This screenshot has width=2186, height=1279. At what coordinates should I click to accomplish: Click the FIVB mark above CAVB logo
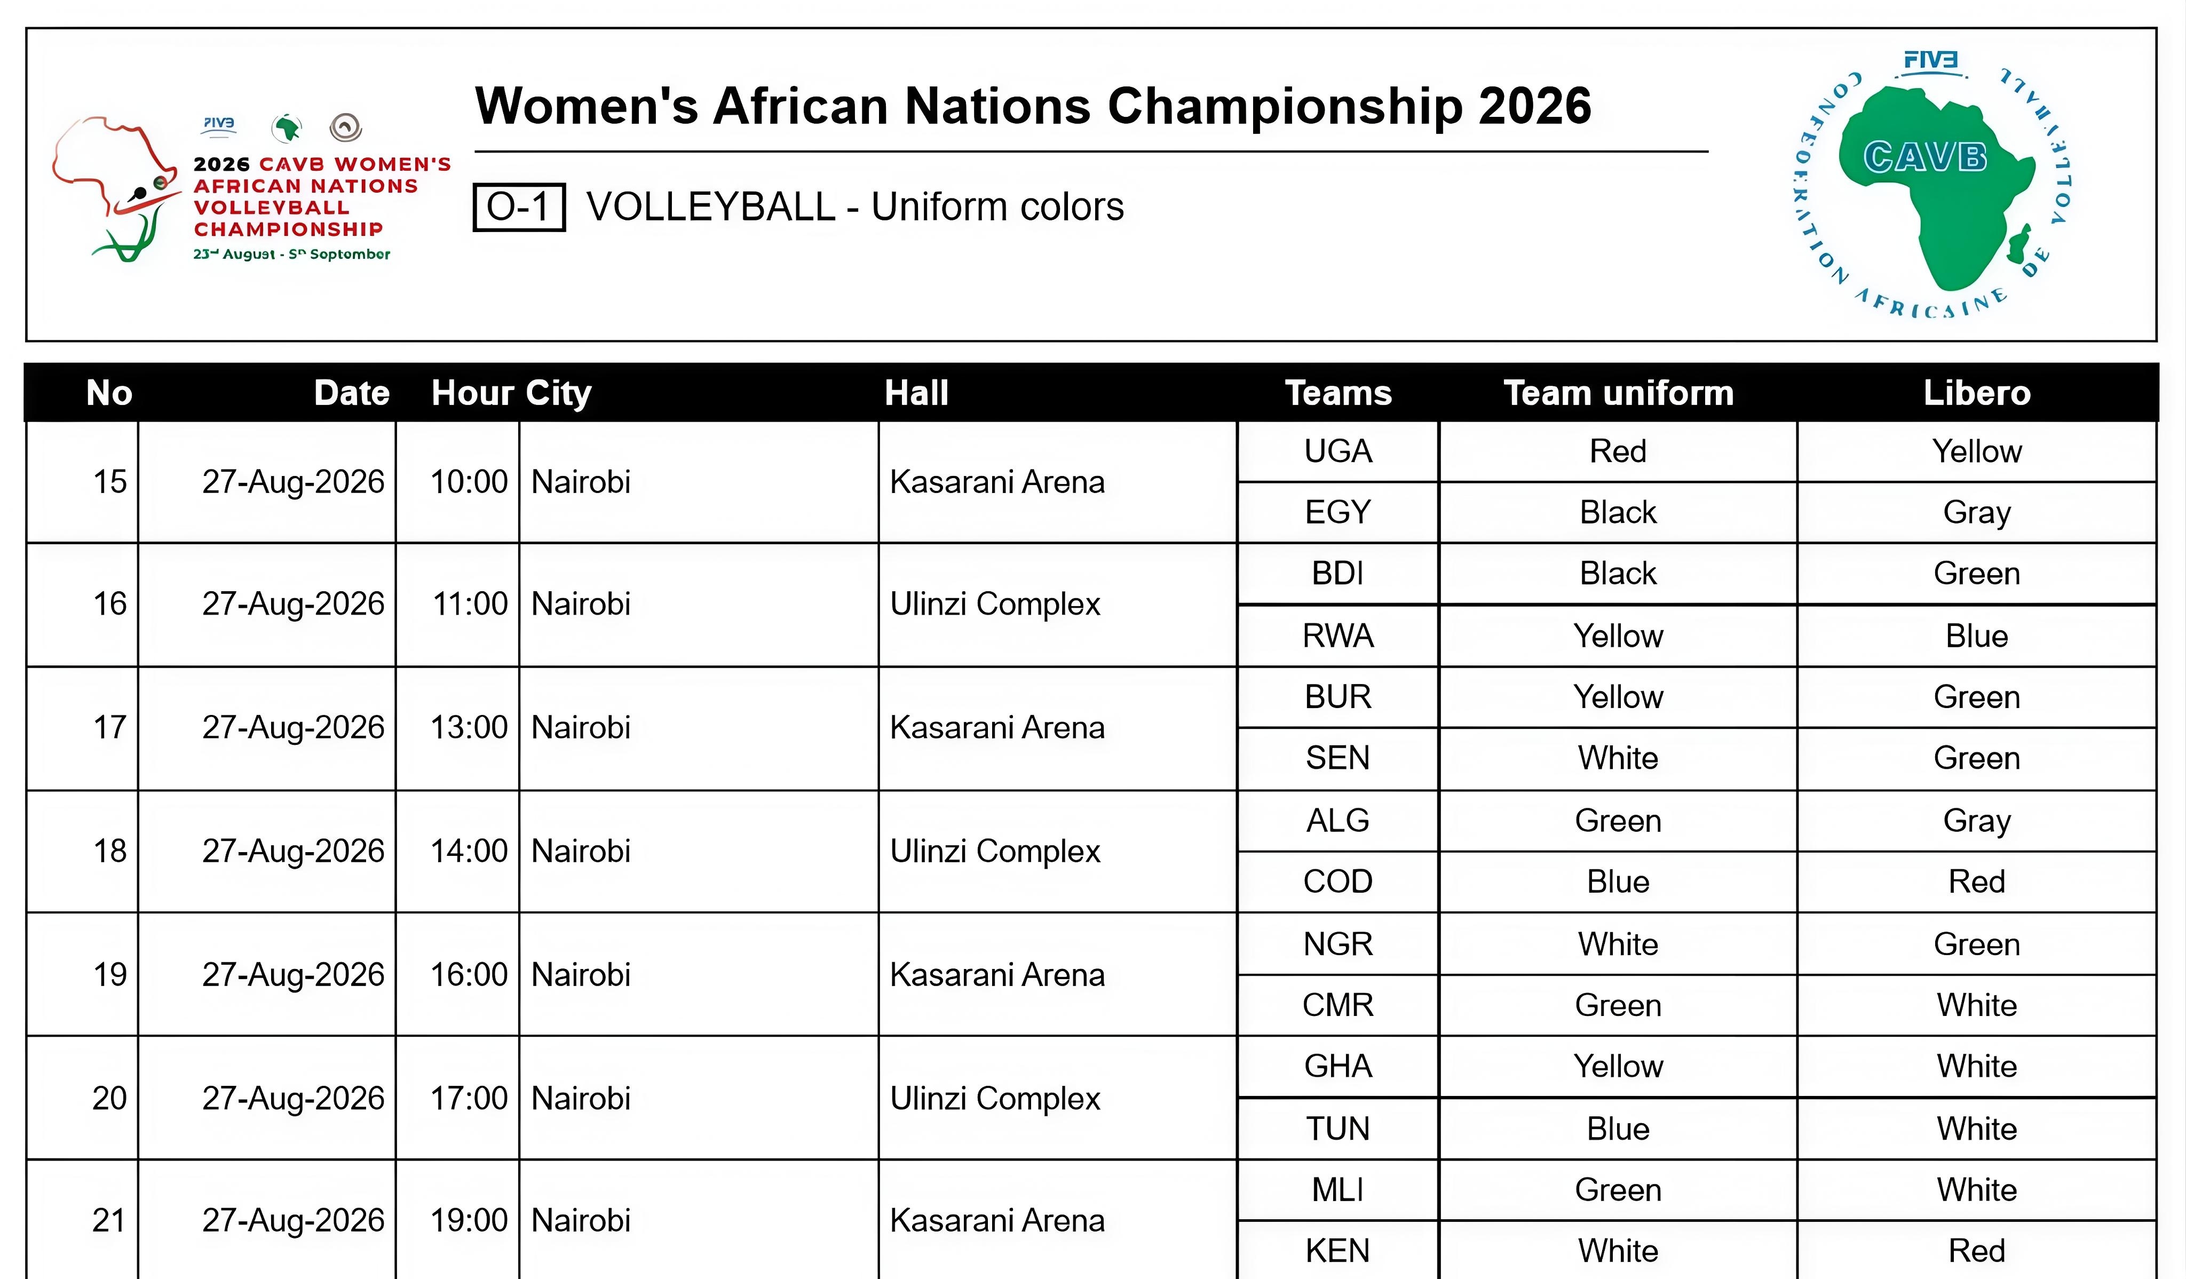click(1930, 61)
